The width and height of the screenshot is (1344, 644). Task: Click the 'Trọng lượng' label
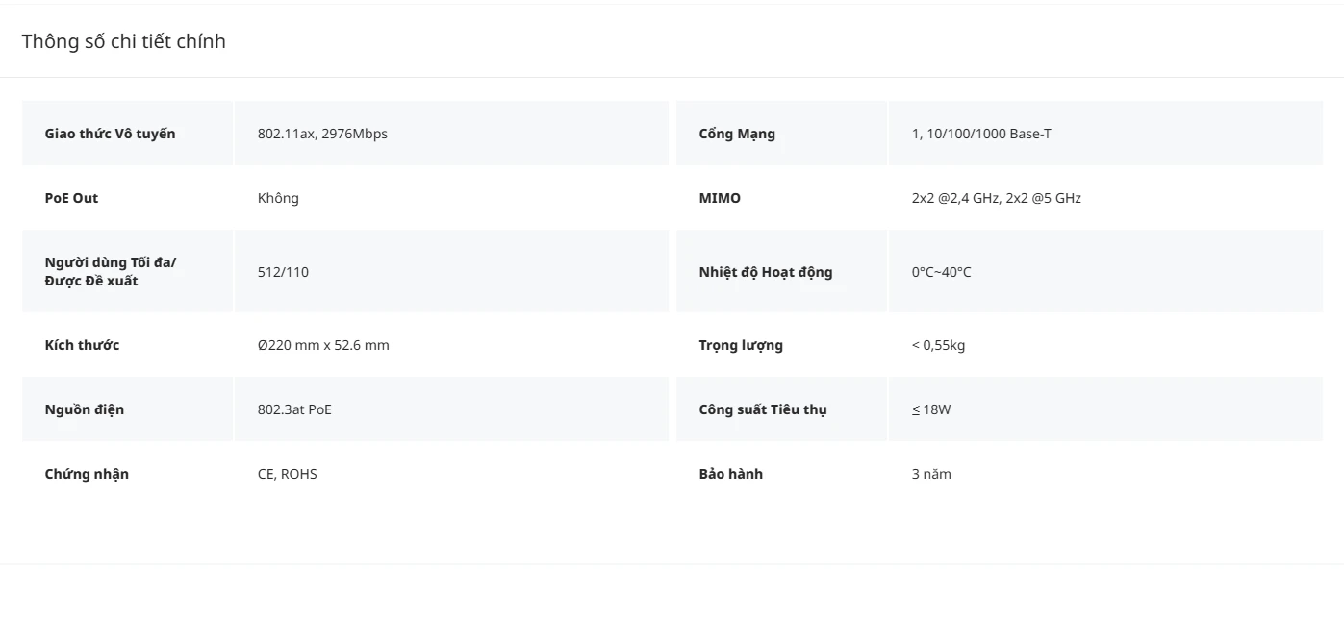click(741, 345)
